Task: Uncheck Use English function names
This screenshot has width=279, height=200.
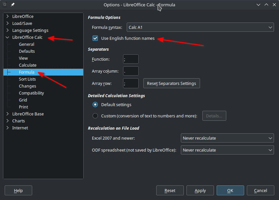Action: (95, 38)
